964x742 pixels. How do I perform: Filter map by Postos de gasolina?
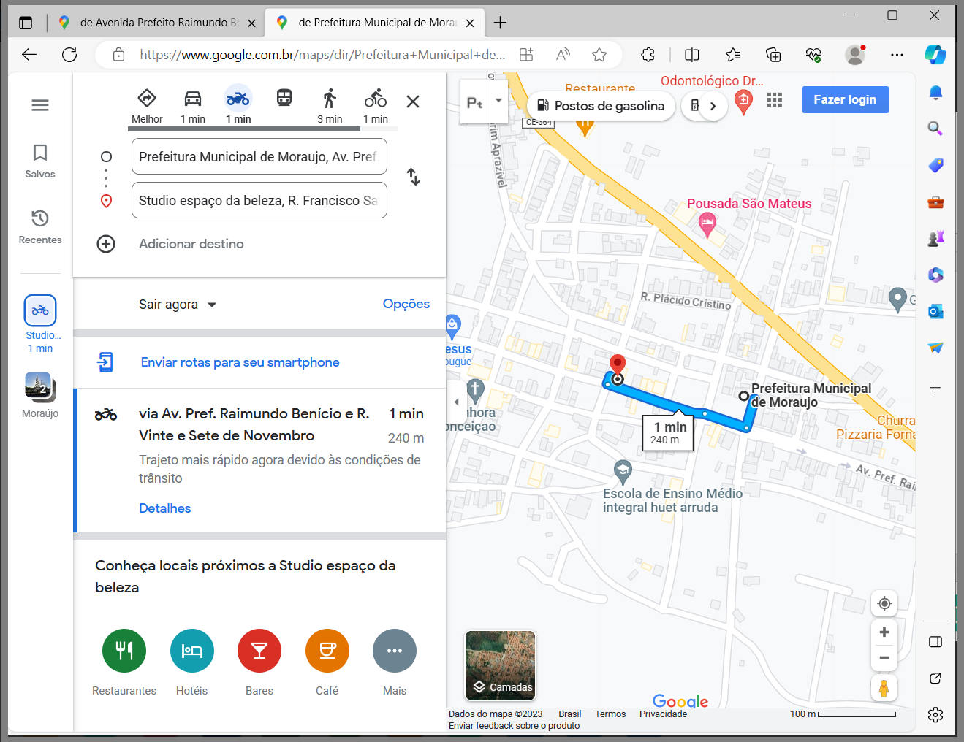click(x=601, y=106)
